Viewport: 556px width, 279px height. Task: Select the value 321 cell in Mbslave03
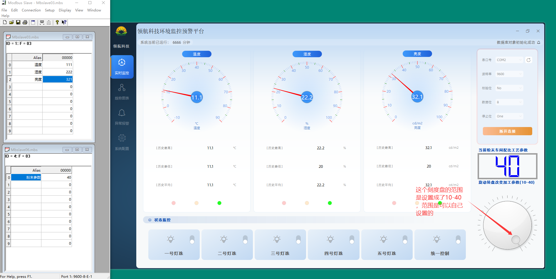58,79
